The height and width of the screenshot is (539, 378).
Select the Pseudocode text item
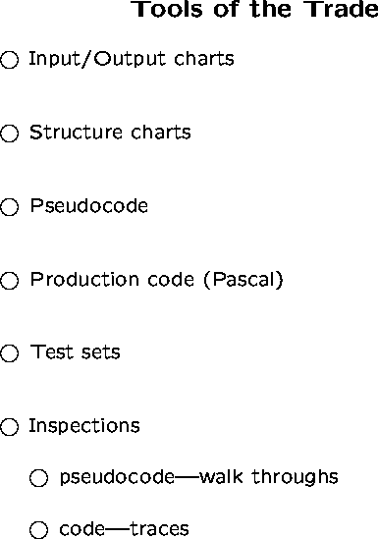89,206
